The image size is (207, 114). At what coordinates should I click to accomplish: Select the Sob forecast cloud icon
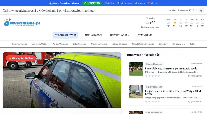point(202,22)
